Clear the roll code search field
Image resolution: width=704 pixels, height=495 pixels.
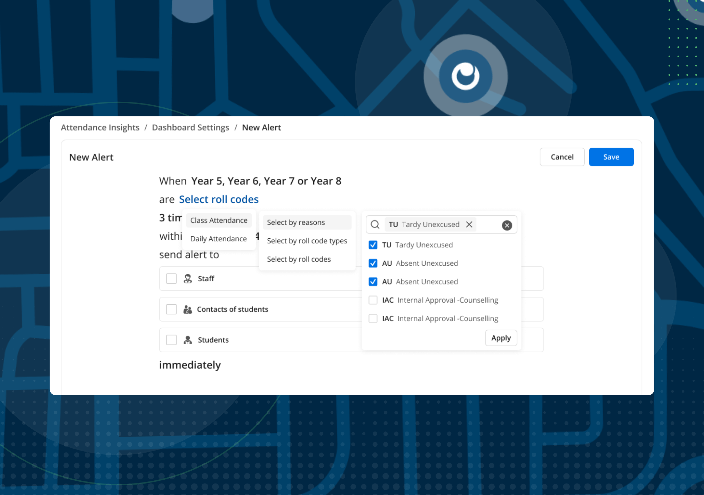point(507,225)
